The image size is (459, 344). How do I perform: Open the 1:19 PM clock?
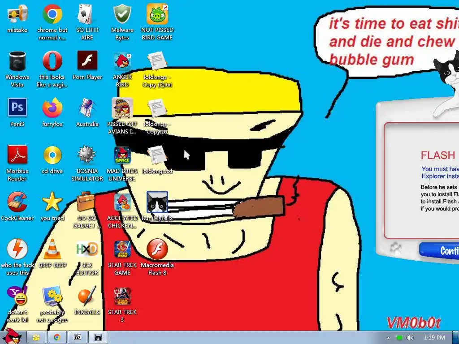[434, 338]
